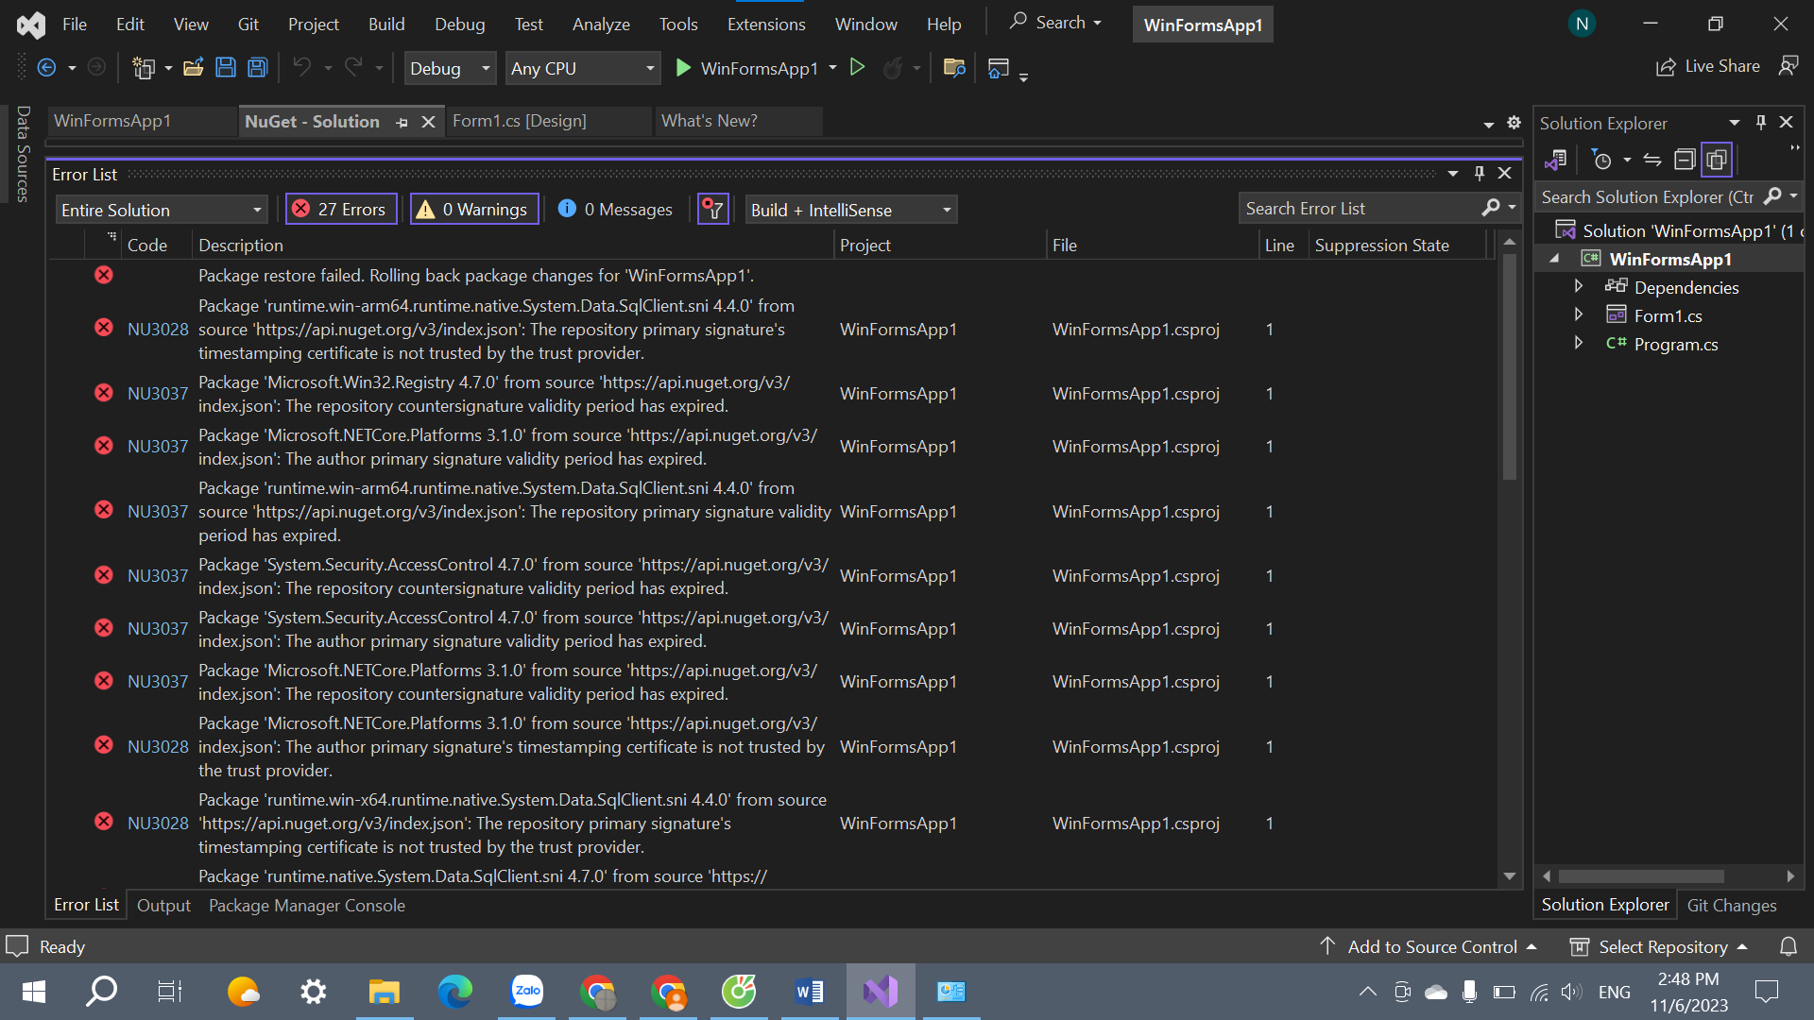1814x1020 pixels.
Task: Click the Search Error List field
Action: click(1360, 209)
